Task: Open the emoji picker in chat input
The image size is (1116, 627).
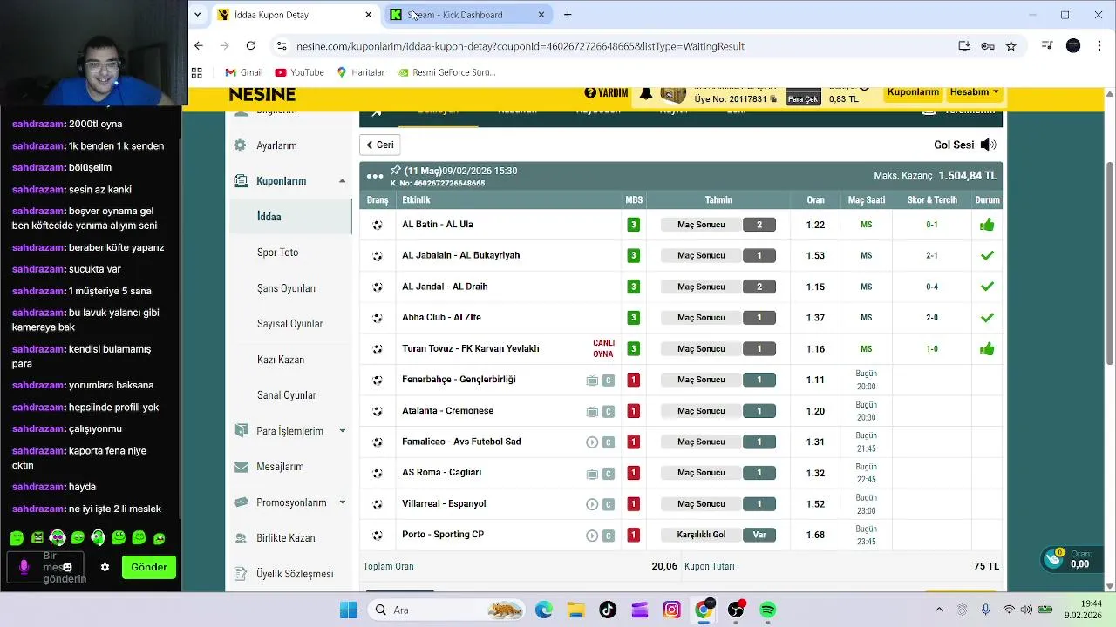Action: 67,567
